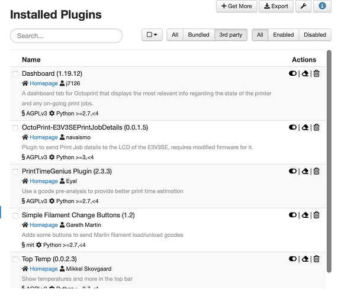Click user icon beside navaismo
338x296 pixels.
(x=62, y=137)
